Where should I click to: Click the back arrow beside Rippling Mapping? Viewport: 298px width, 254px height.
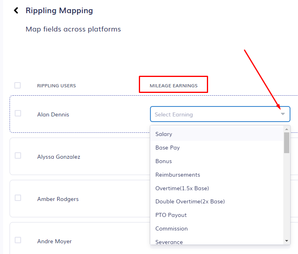16,10
